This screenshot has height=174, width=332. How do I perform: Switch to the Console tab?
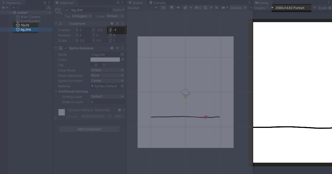[x=157, y=3]
